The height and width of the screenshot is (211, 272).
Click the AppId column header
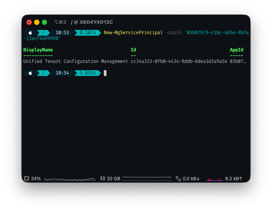point(236,50)
